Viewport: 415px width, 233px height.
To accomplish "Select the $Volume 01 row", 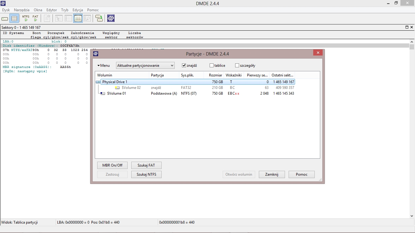I will (195, 93).
